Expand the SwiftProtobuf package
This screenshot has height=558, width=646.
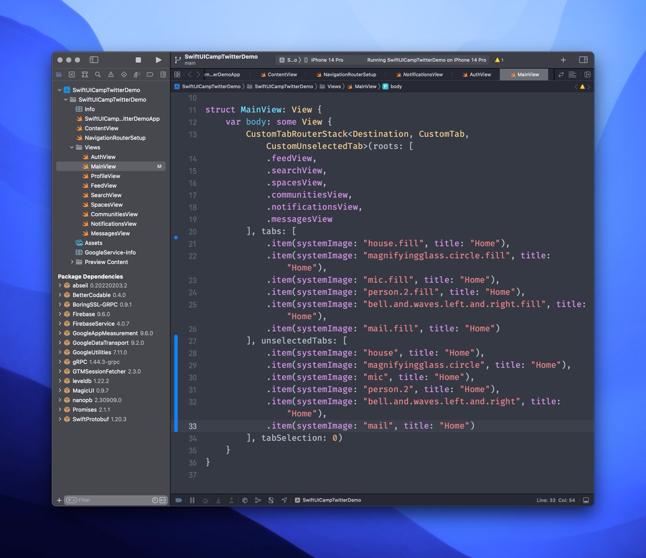(x=60, y=419)
